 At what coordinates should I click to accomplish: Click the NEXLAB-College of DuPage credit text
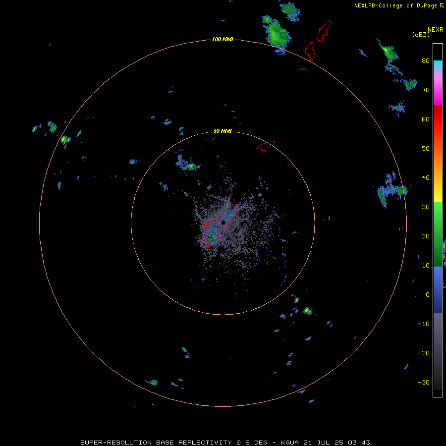395,5
